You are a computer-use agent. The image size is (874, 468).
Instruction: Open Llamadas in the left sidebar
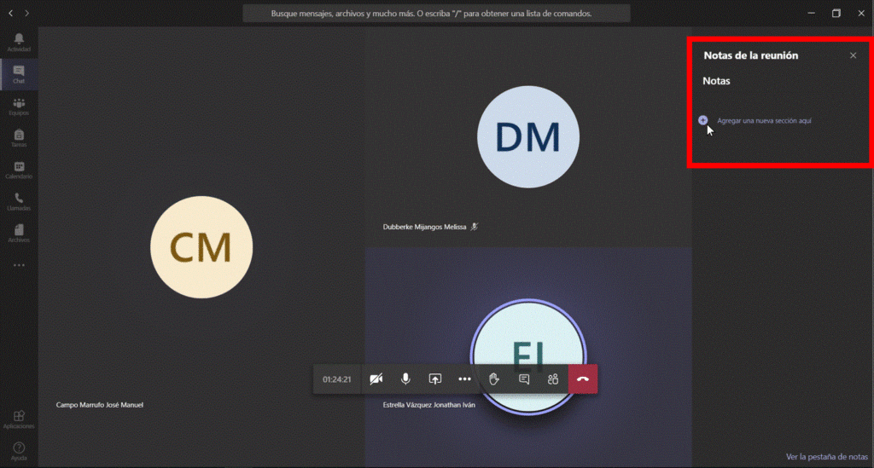pyautogui.click(x=19, y=201)
